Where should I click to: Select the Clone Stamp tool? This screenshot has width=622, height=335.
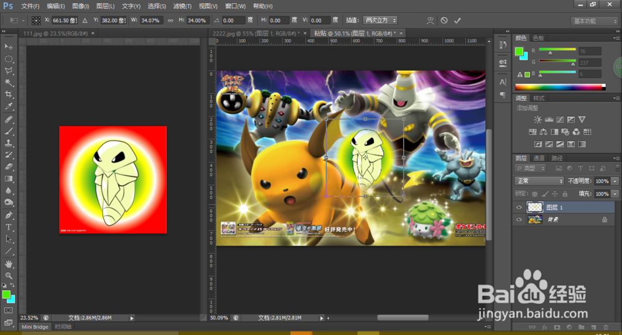pos(8,143)
